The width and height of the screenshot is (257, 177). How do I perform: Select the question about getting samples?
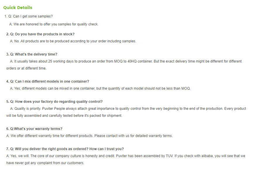[x=29, y=16]
